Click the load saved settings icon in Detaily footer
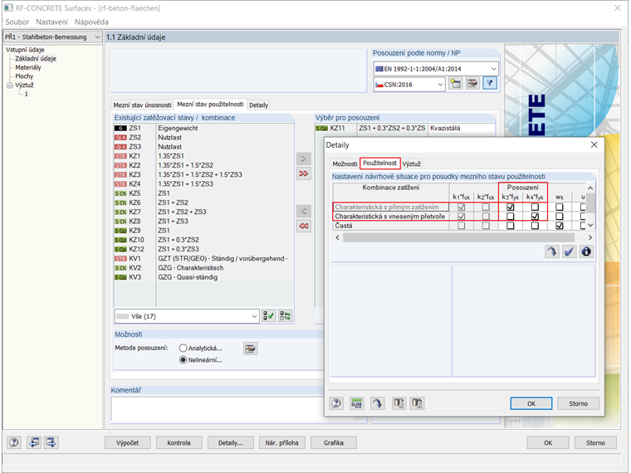Screen dimensions: 631x473 tap(399, 403)
